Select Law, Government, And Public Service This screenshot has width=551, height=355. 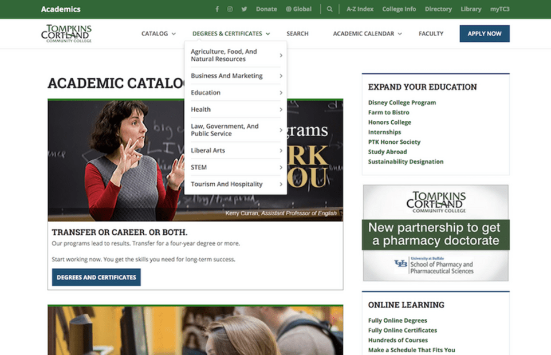(x=236, y=130)
